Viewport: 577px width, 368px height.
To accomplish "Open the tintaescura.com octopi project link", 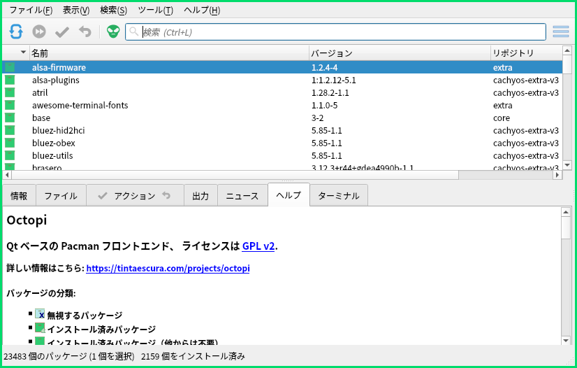I will tap(168, 268).
